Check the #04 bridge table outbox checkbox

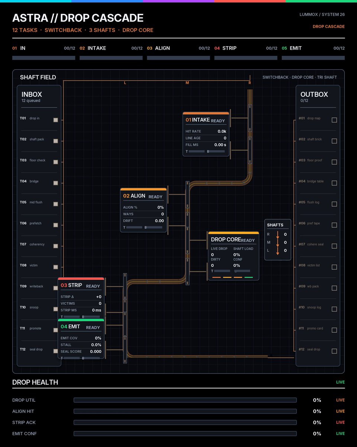(x=334, y=183)
